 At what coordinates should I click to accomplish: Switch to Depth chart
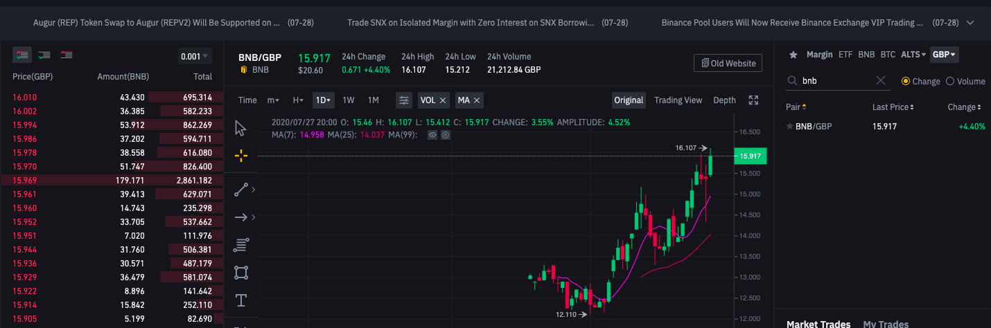tap(724, 100)
